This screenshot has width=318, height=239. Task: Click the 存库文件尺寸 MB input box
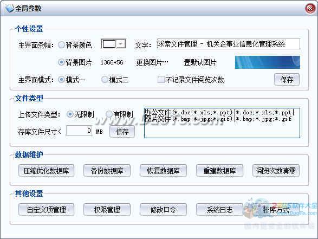coord(79,131)
